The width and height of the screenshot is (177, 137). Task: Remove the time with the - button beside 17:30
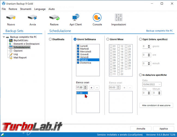[97, 88]
